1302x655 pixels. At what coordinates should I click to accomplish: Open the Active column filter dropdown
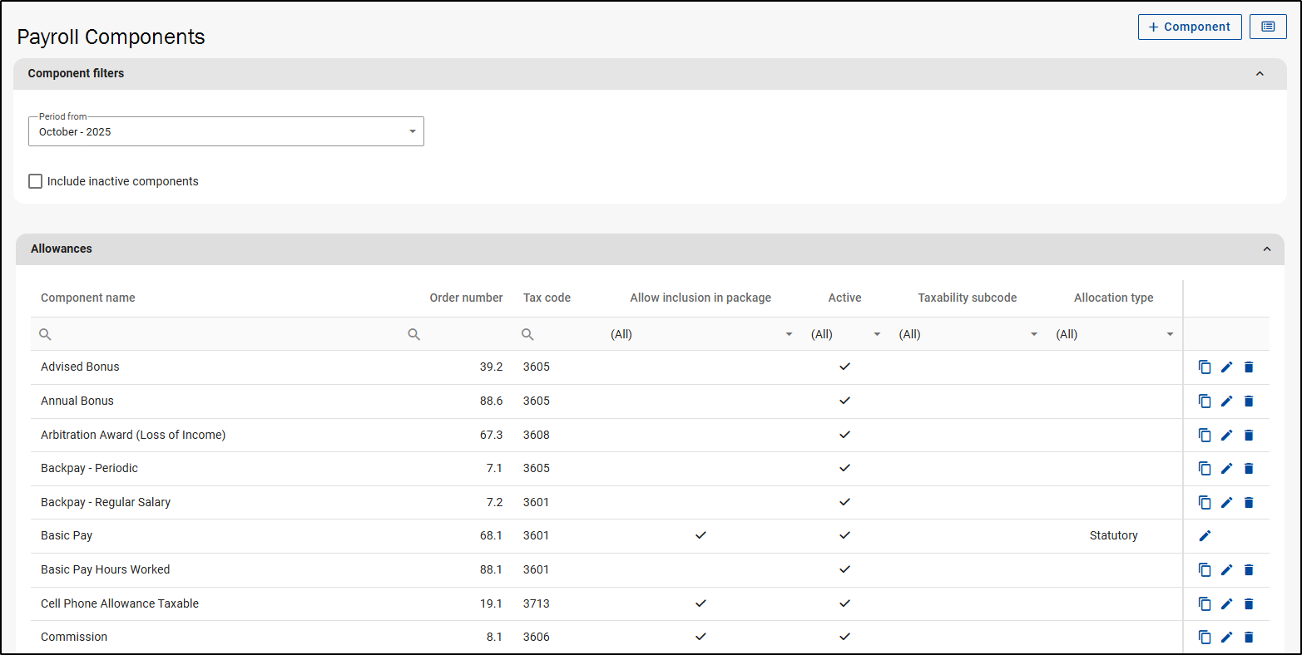[x=845, y=334]
